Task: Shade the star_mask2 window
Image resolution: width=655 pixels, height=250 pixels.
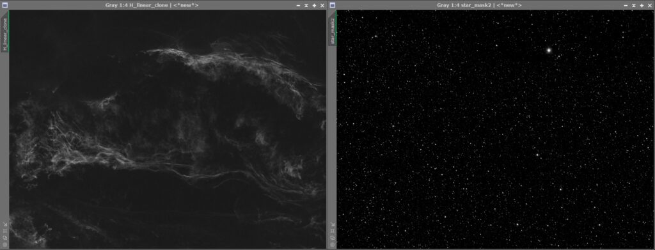Action: 634,5
